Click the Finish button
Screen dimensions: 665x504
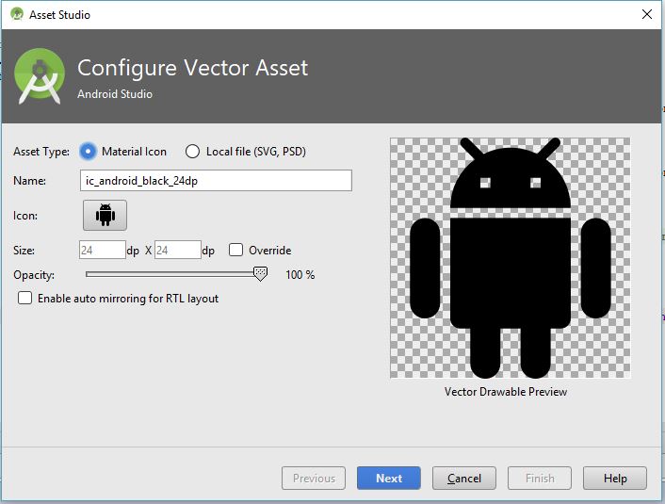pos(540,479)
